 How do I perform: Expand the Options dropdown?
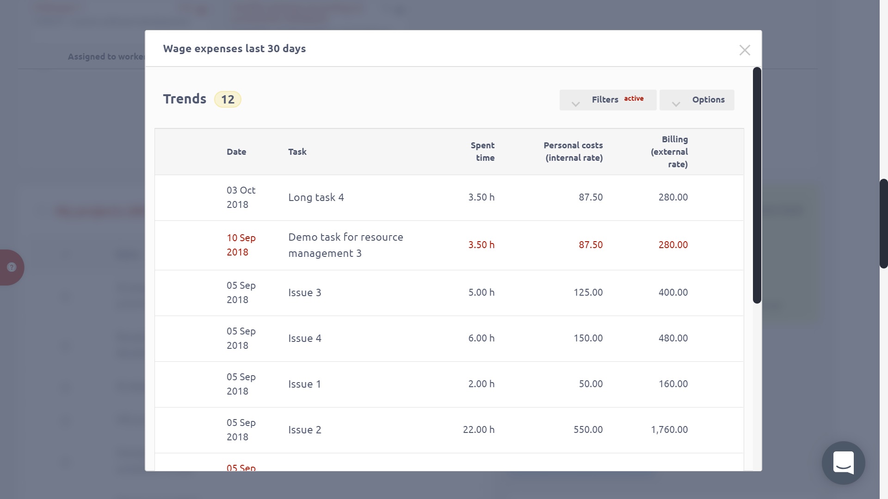point(697,100)
